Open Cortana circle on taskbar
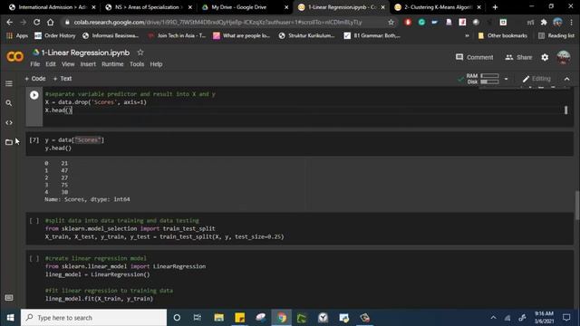 177,318
